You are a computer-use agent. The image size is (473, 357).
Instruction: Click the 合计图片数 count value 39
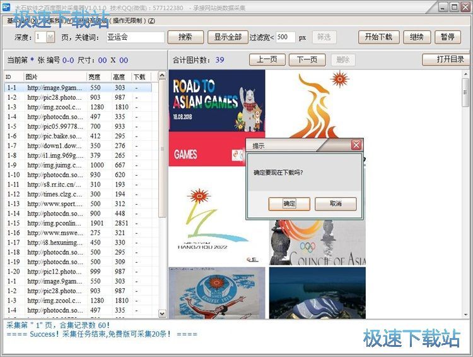(219, 60)
